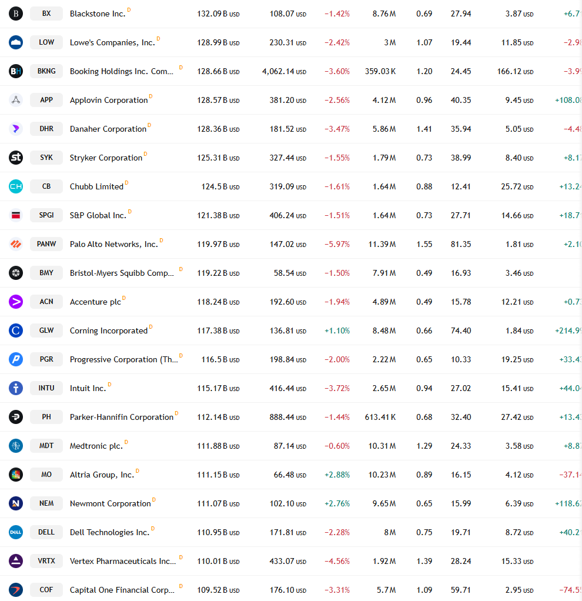Open the SYK ticker symbol button

tap(46, 158)
